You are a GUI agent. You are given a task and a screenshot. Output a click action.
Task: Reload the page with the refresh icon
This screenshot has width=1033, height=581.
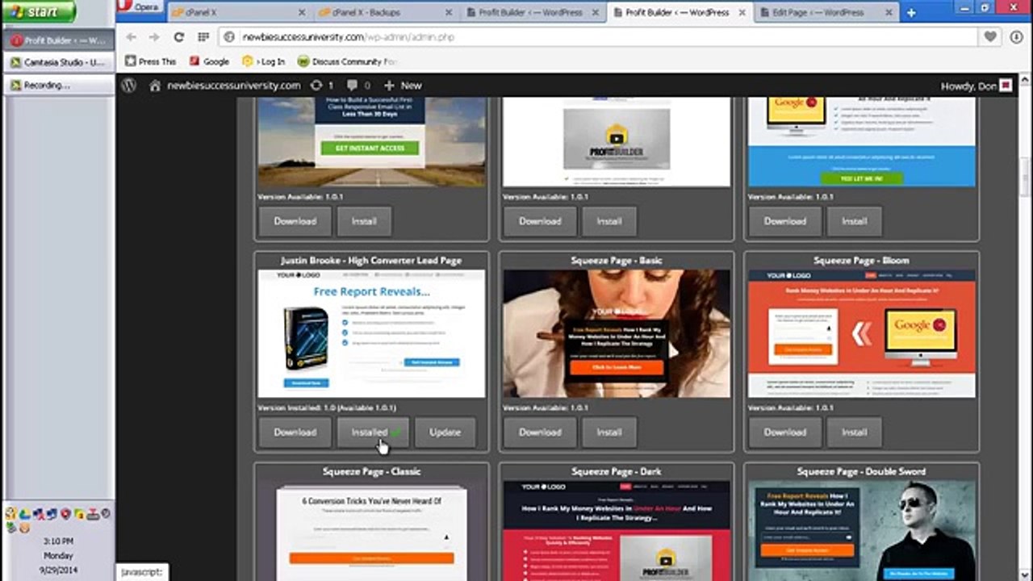pos(179,37)
